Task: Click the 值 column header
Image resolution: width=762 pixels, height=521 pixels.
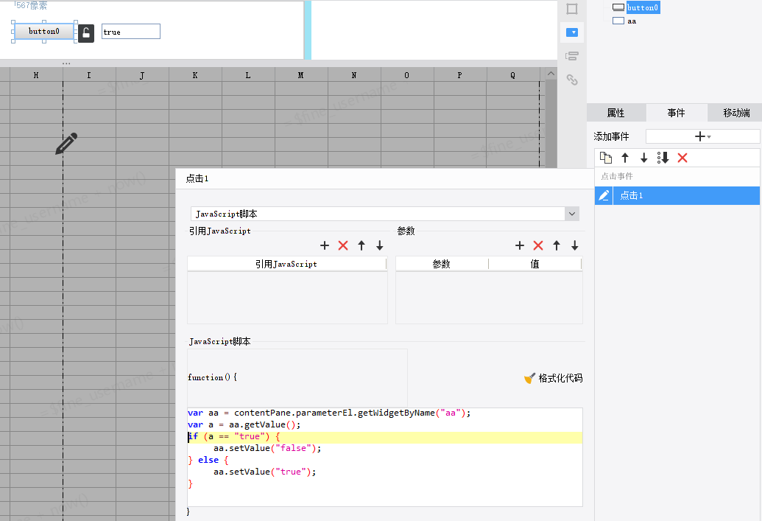Action: click(x=535, y=264)
